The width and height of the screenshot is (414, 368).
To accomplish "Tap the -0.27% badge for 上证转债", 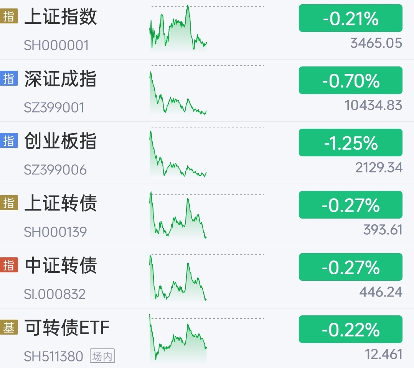I will coord(351,205).
